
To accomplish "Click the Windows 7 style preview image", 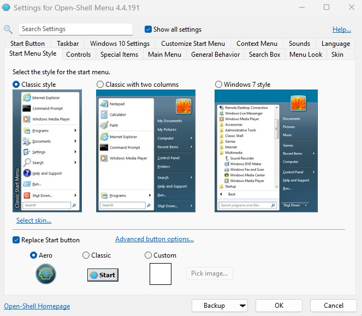I will [x=266, y=151].
